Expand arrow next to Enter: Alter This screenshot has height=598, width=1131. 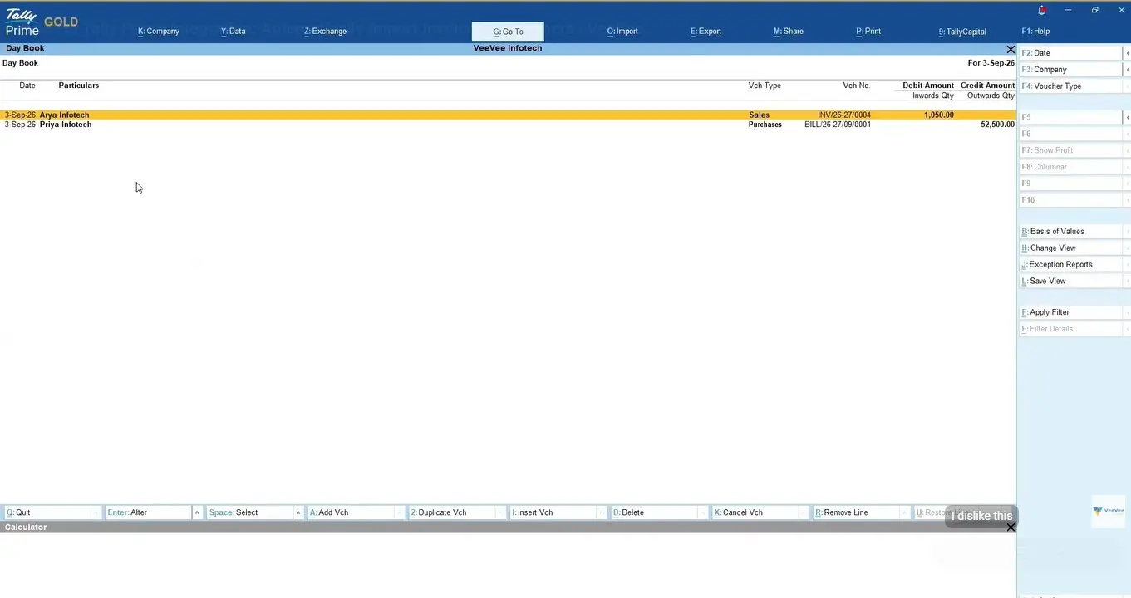click(197, 512)
